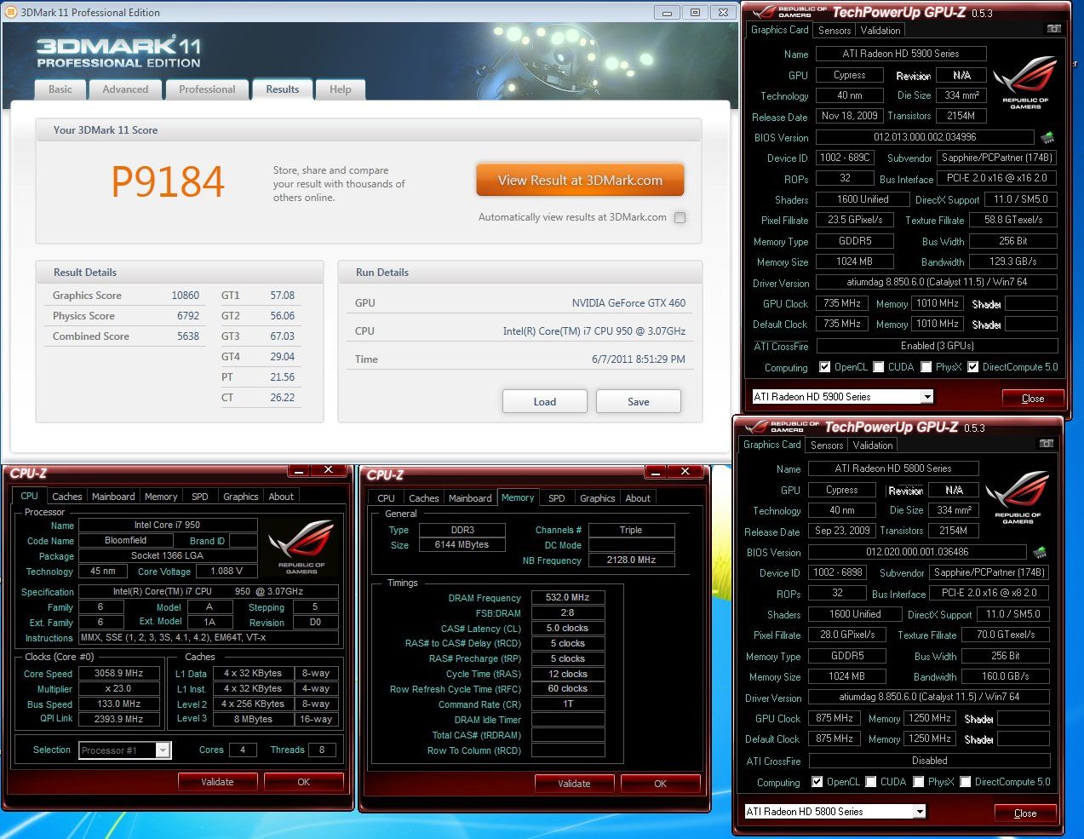Open the Help tab in 3DMark 11

pyautogui.click(x=341, y=89)
